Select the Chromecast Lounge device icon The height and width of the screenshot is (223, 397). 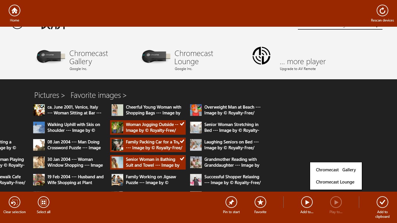[156, 56]
